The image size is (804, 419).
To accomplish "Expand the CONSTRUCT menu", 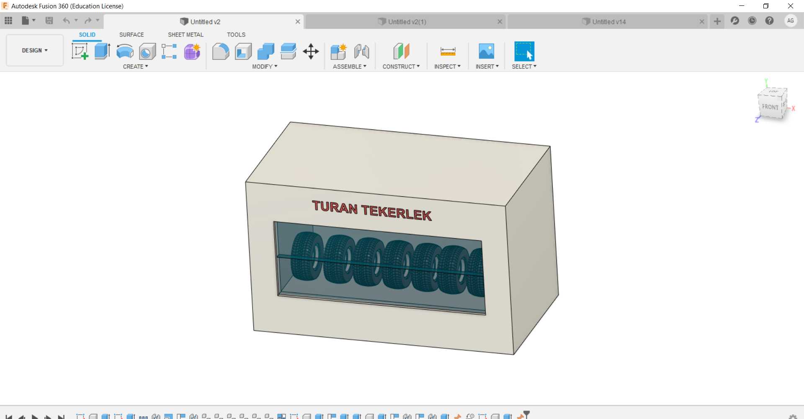I will pyautogui.click(x=401, y=67).
